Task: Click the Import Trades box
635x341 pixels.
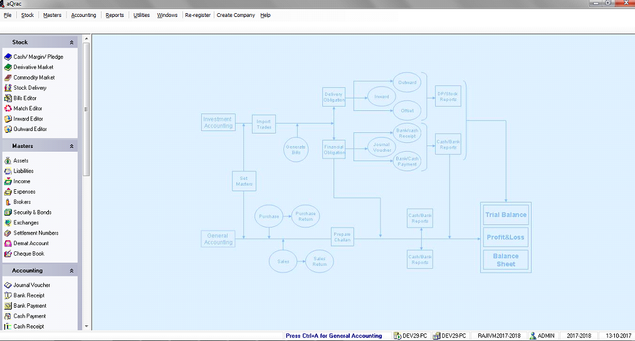Action: [264, 124]
